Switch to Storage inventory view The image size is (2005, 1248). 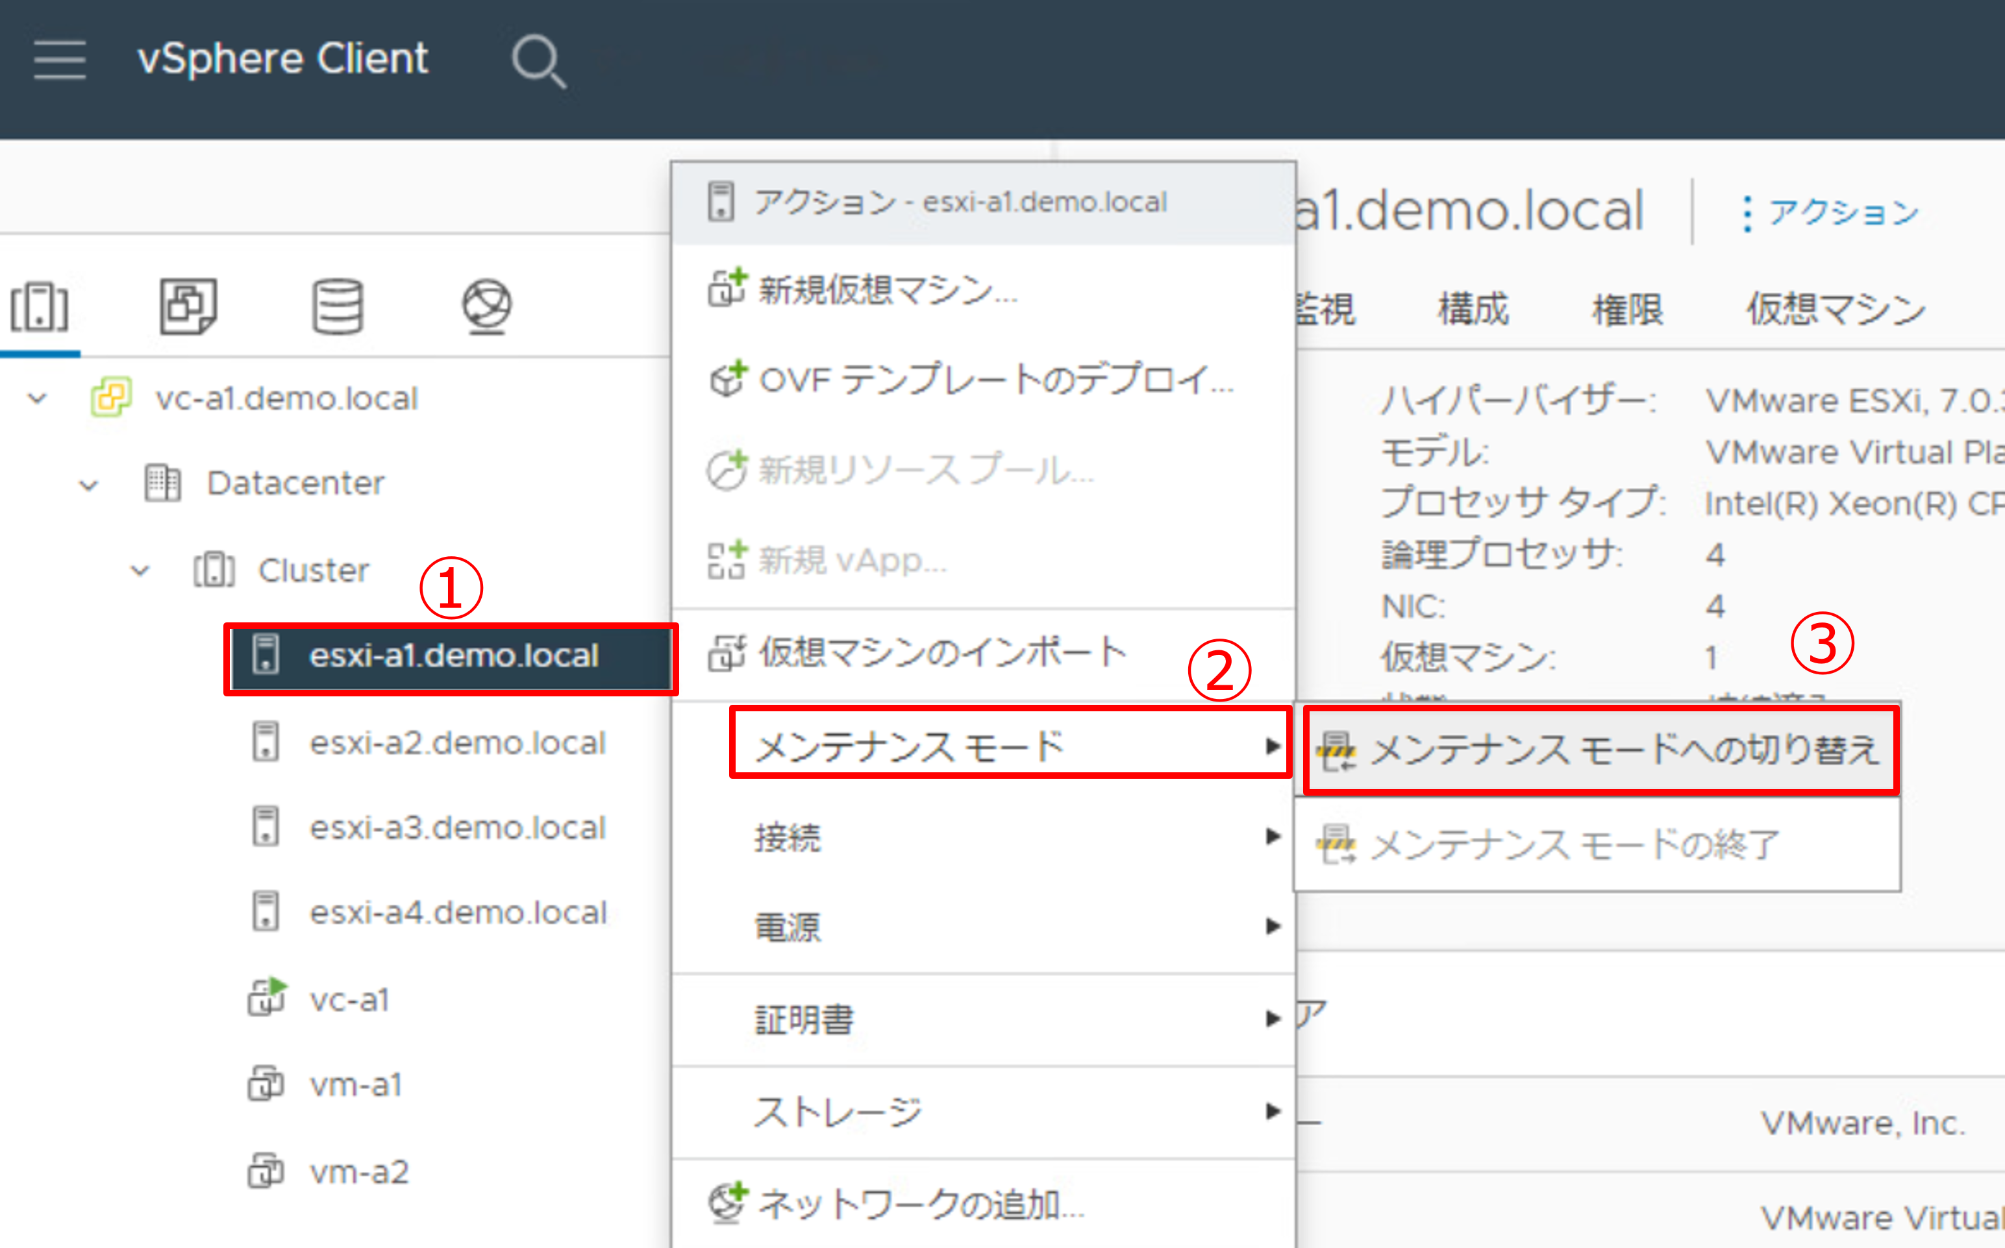tap(338, 307)
